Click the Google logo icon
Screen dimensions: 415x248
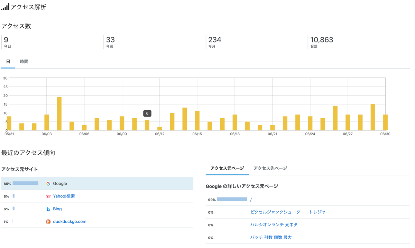[x=48, y=184]
